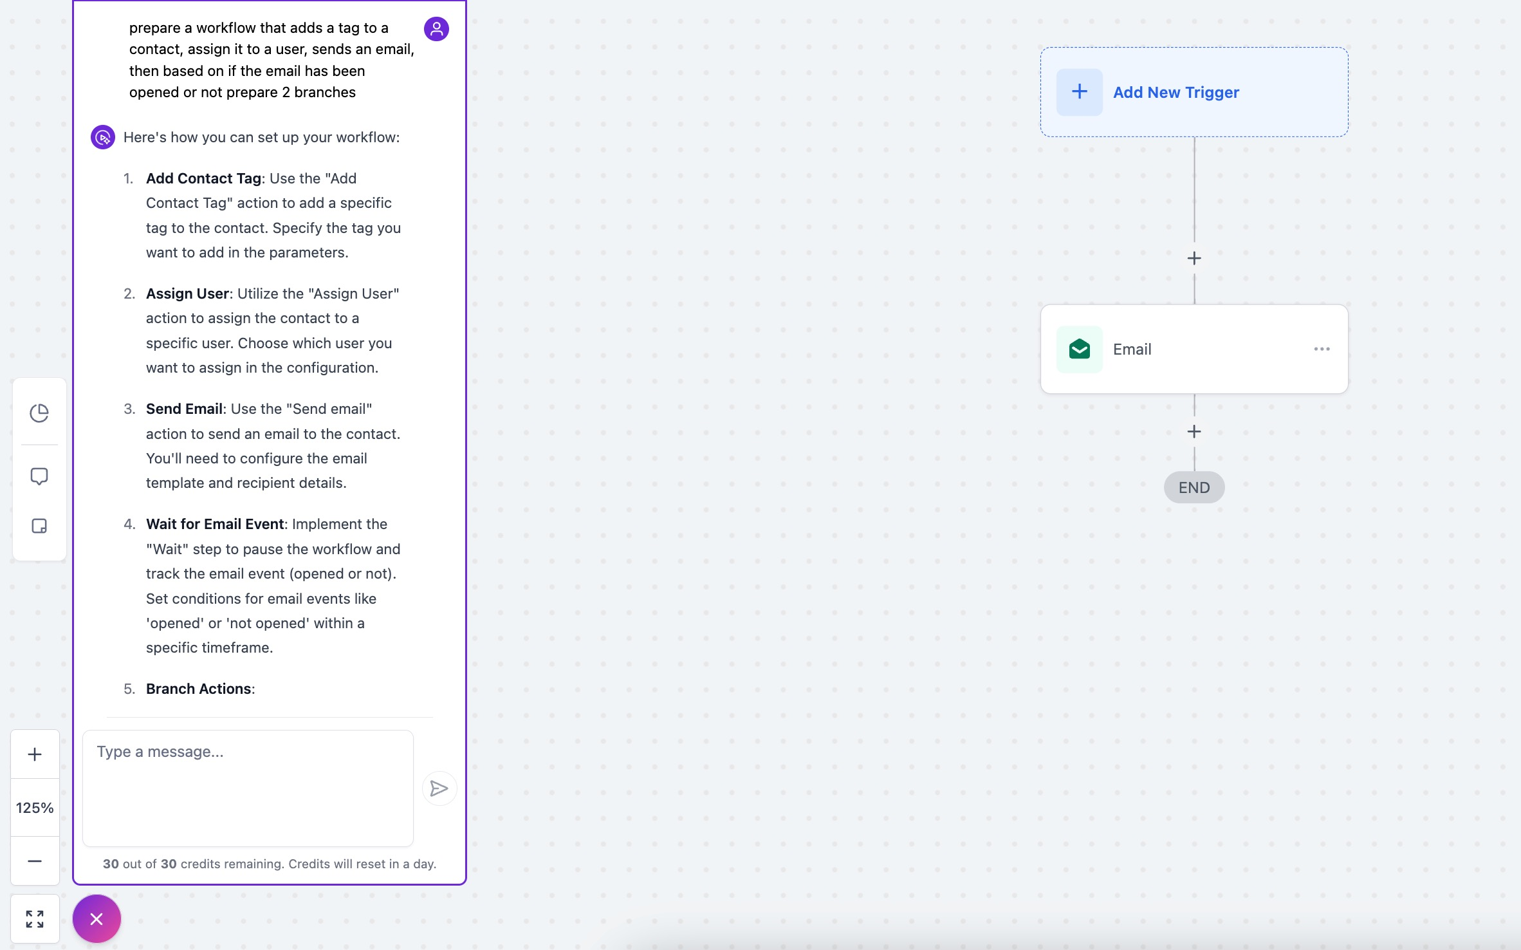Viewport: 1521px width, 950px height.
Task: Click Add New Trigger
Action: click(1175, 92)
